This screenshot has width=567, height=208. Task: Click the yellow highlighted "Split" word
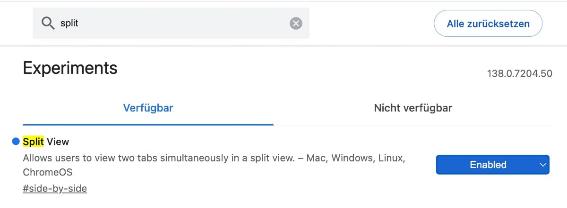pos(33,141)
